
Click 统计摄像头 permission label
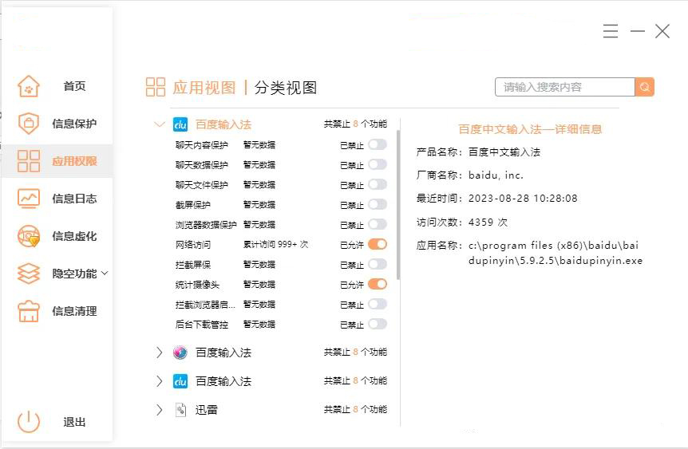[197, 285]
